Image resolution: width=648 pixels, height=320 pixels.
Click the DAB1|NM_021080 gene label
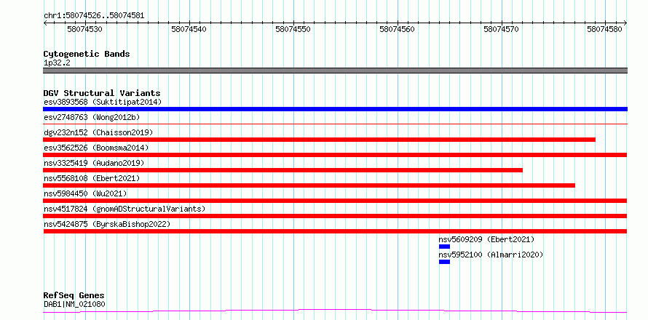click(x=74, y=304)
